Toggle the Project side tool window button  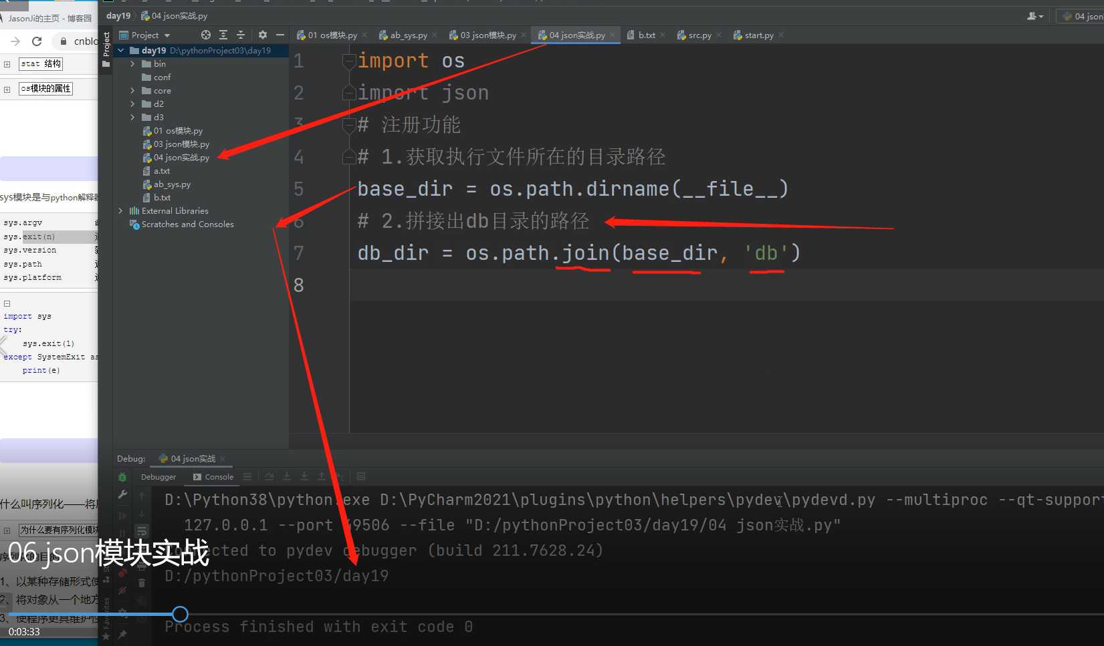[x=106, y=49]
